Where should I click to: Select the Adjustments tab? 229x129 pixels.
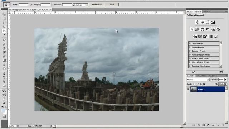[x=194, y=11]
